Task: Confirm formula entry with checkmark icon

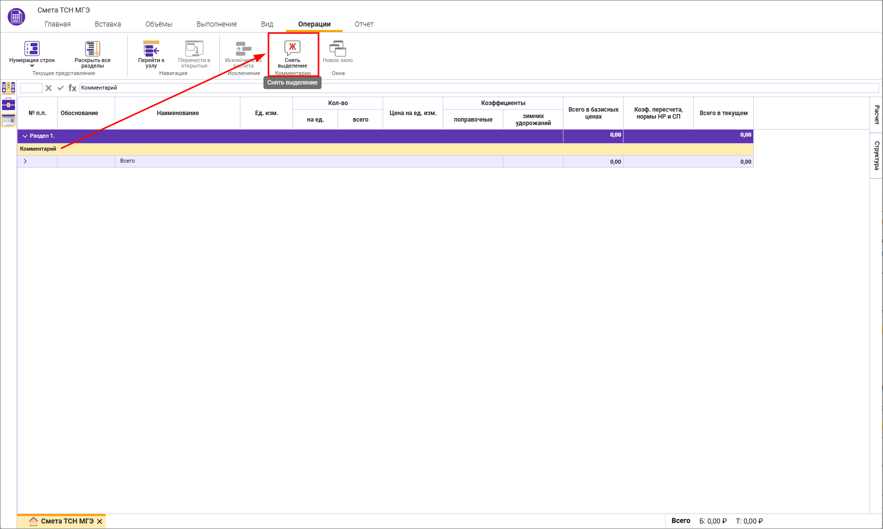Action: pos(61,88)
